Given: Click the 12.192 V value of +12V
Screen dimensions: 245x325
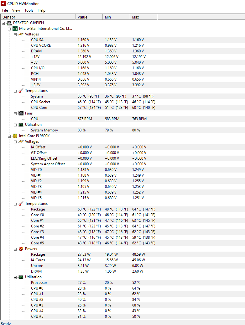Looking at the screenshot, I should (84, 56).
